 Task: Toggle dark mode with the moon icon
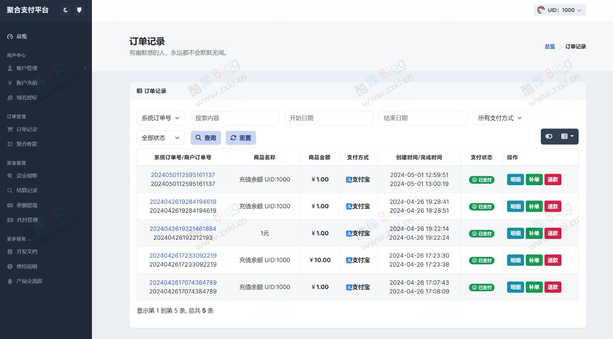click(65, 10)
